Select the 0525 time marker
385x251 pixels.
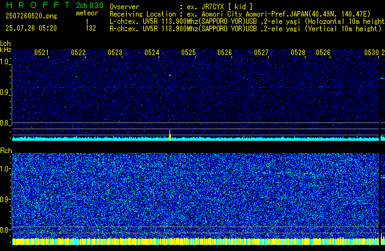pos(189,53)
